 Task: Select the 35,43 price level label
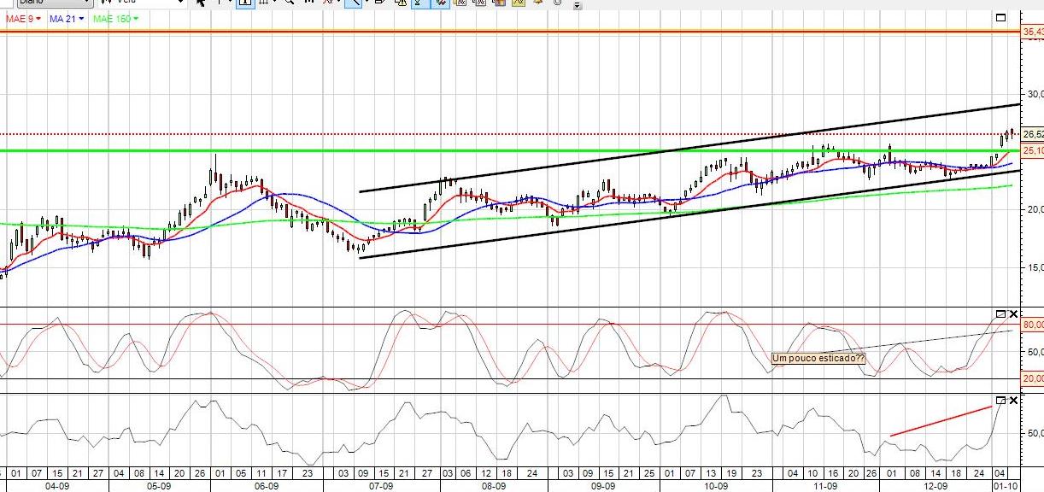click(x=1033, y=32)
